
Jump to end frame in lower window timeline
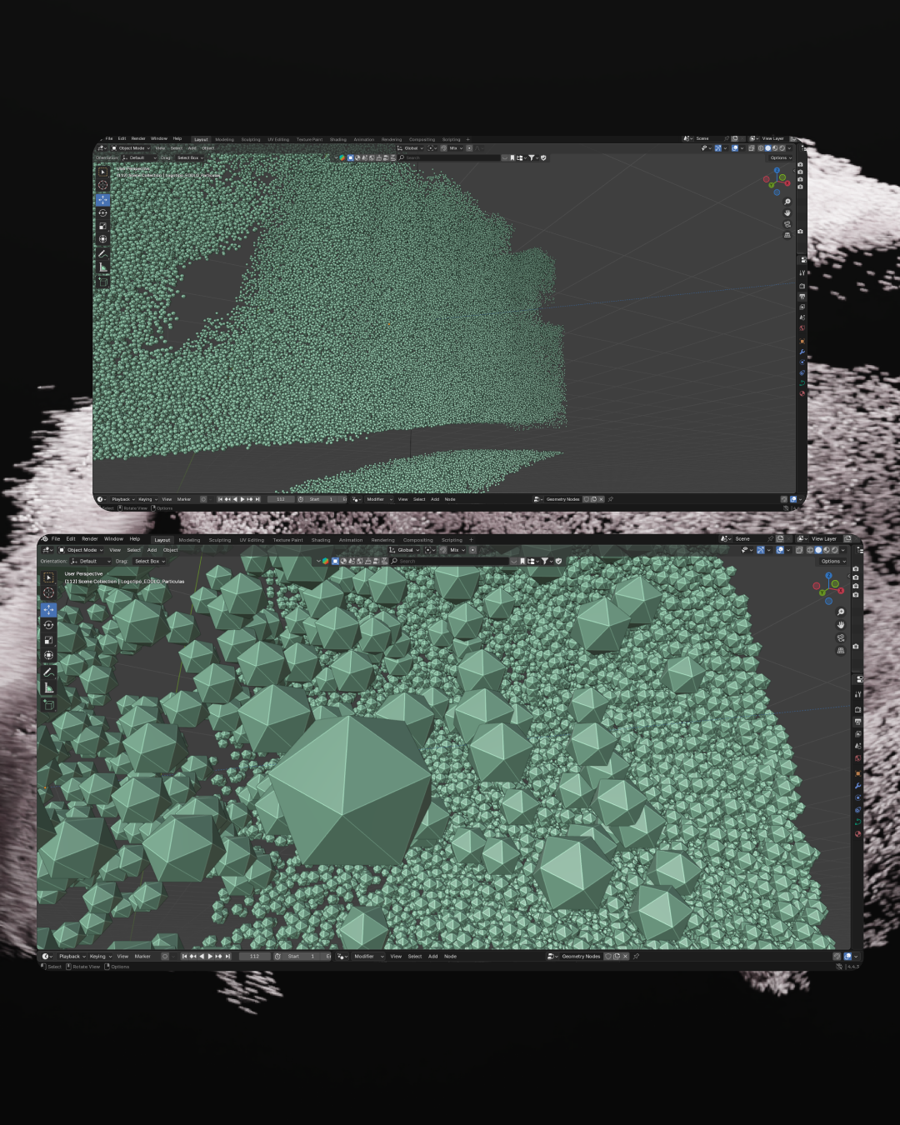[227, 956]
